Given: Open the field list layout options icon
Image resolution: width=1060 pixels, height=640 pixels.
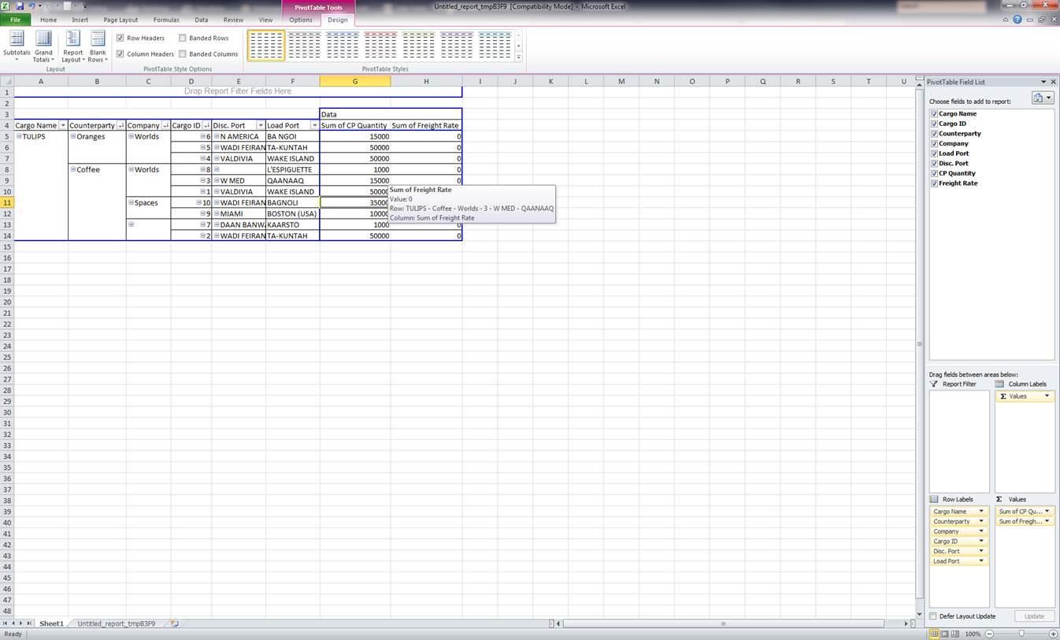Looking at the screenshot, I should click(1042, 98).
